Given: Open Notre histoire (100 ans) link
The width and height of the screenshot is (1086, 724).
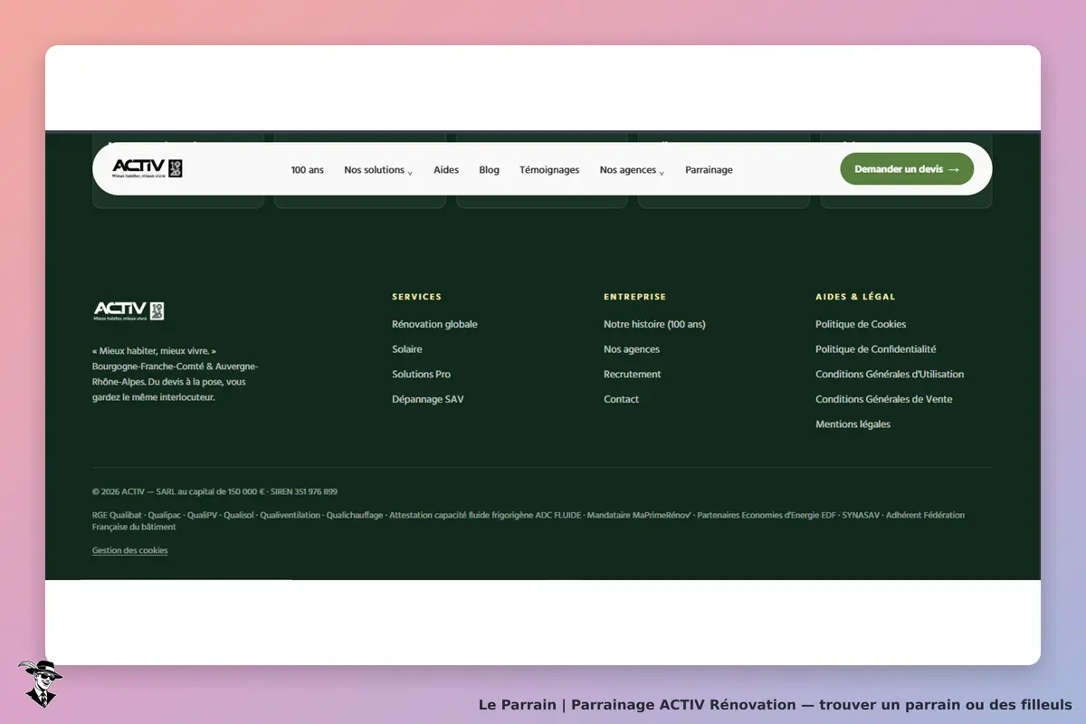Looking at the screenshot, I should [x=654, y=324].
